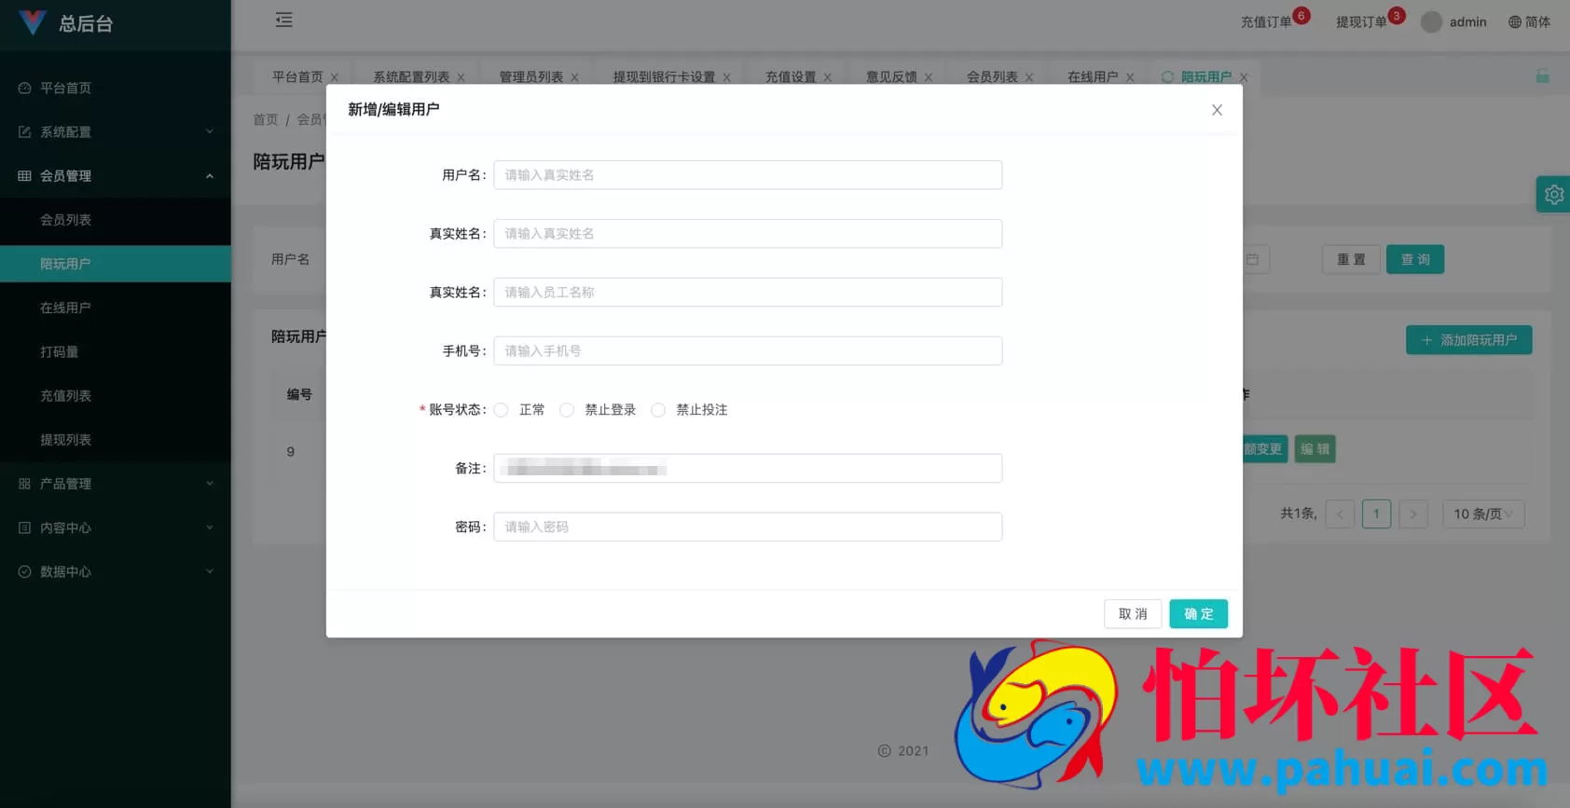Click the globe language icon
Viewport: 1570px width, 808px height.
tap(1515, 22)
